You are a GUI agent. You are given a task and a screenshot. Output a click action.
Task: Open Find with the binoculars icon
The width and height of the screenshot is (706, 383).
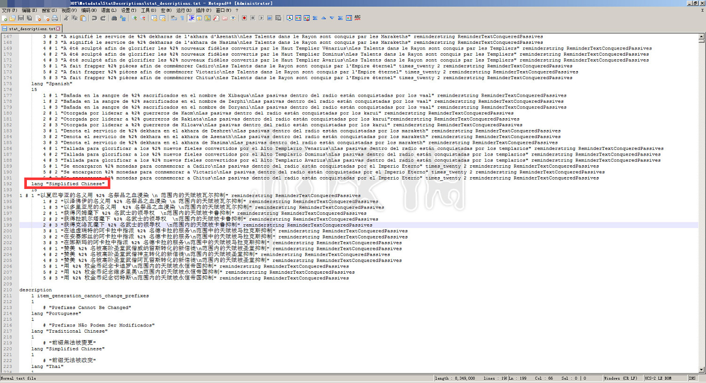(x=114, y=18)
